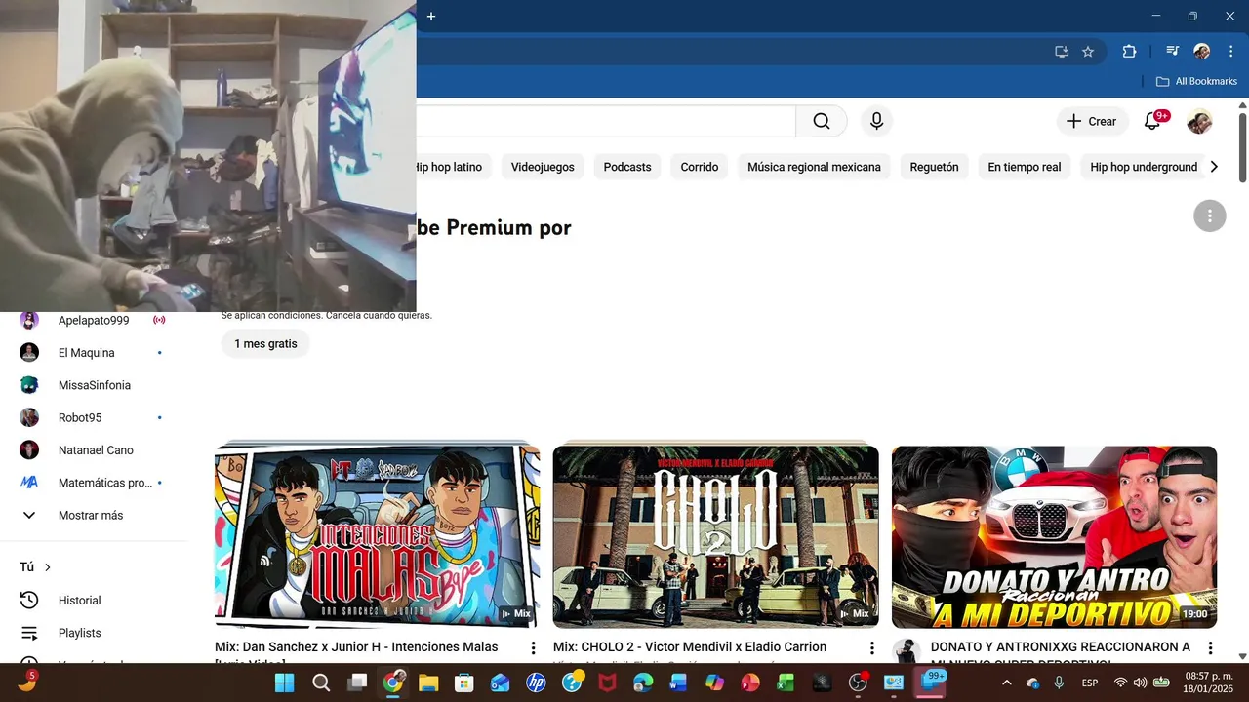The width and height of the screenshot is (1249, 702).
Task: Open options for DONATO Y ANTRONIXXG video
Action: tap(1210, 647)
